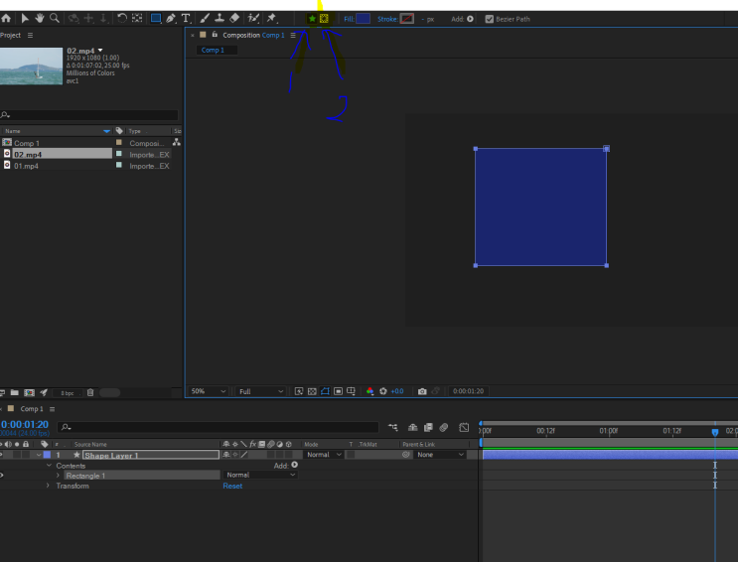Open the Fill color swatch
This screenshot has width=738, height=562.
(363, 18)
